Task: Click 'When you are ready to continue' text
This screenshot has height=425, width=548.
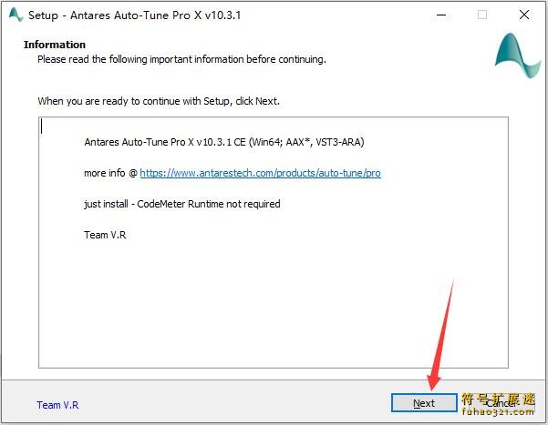Action: click(x=159, y=101)
